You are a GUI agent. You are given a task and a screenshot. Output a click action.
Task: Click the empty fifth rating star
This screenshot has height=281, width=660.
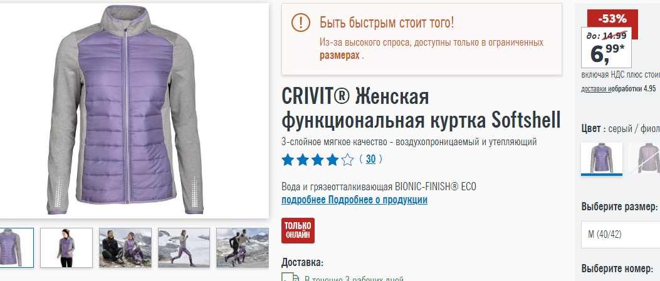tap(348, 160)
